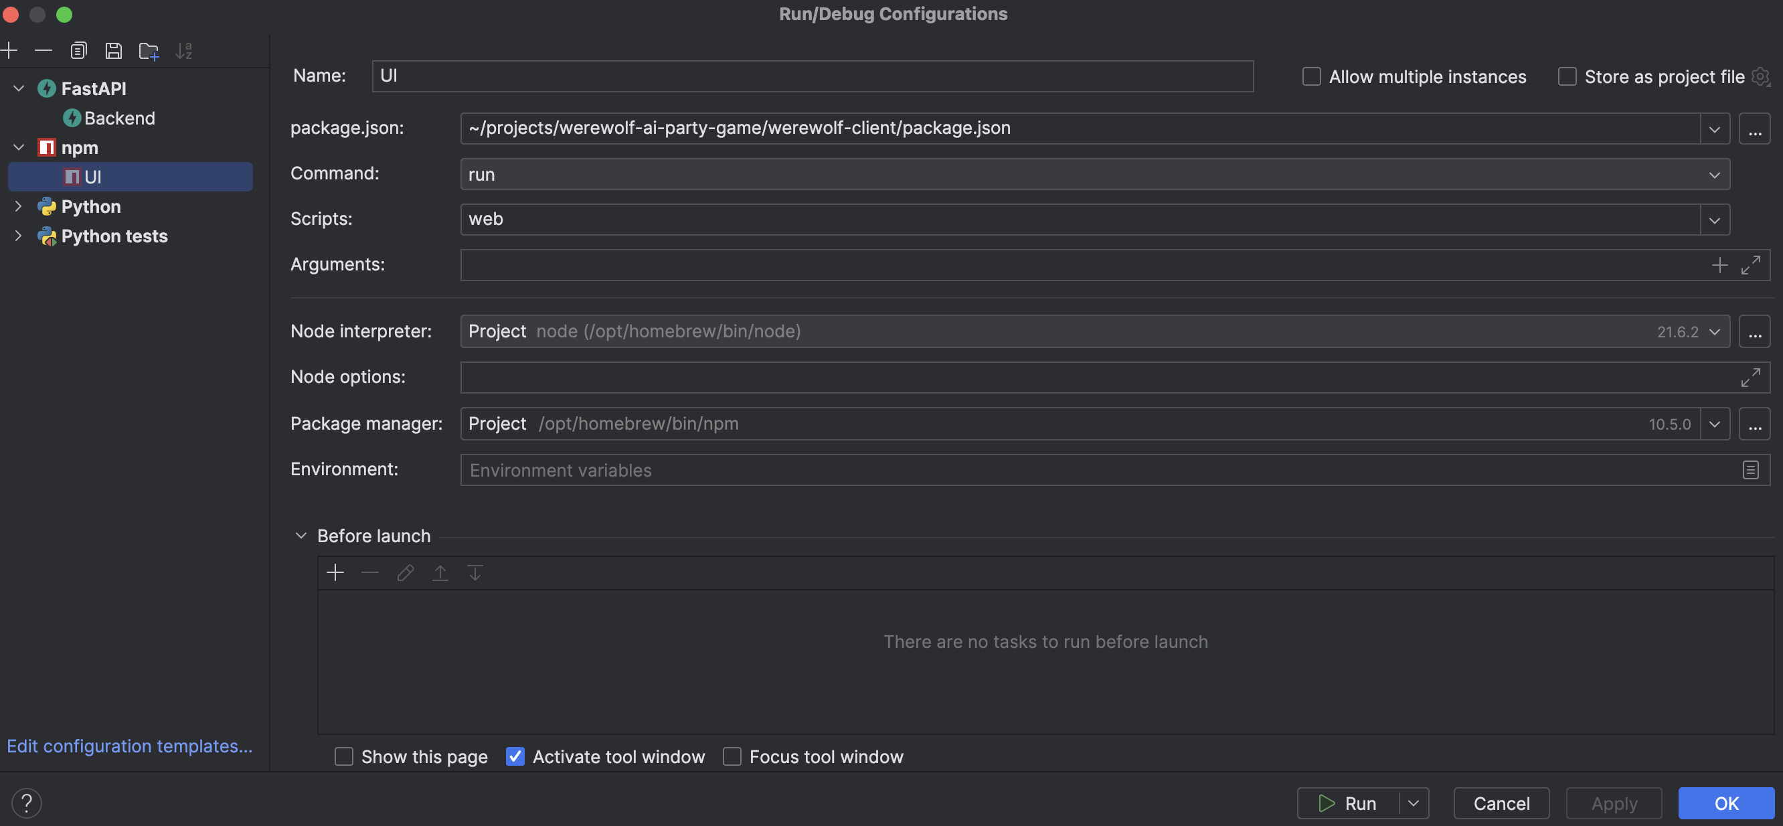This screenshot has height=826, width=1783.
Task: Uncheck Activate tool window
Action: (x=515, y=756)
